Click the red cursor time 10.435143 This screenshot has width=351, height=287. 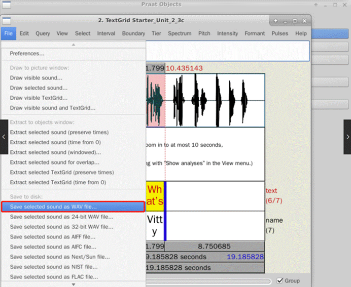coord(184,68)
